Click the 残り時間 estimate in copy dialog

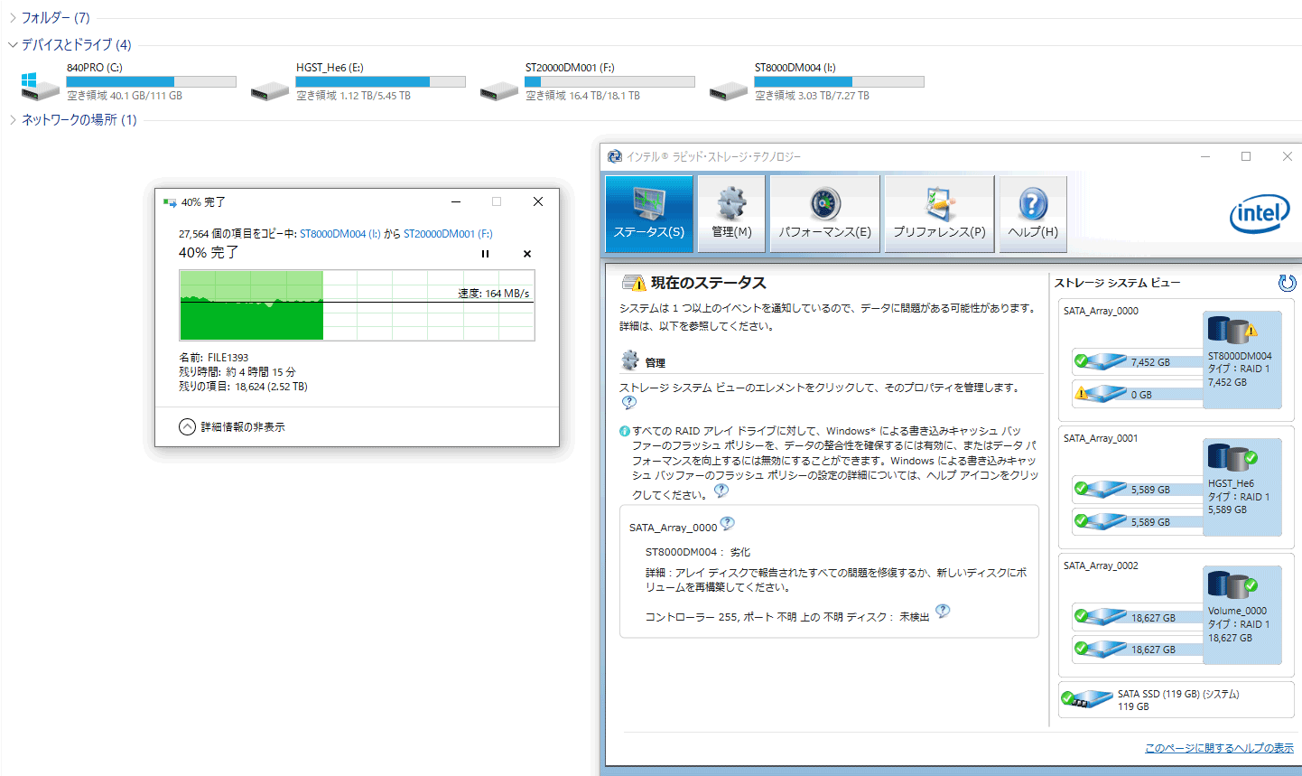click(237, 372)
